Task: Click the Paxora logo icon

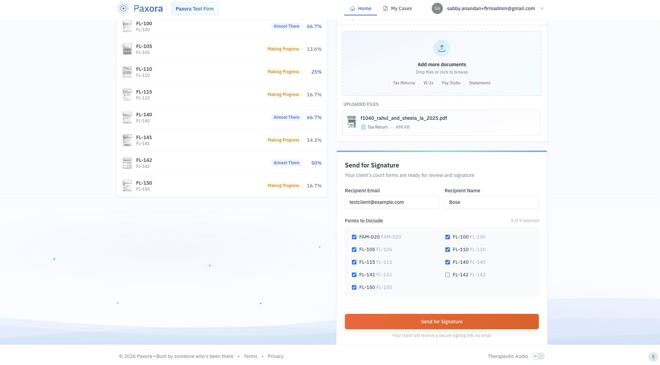Action: [123, 8]
